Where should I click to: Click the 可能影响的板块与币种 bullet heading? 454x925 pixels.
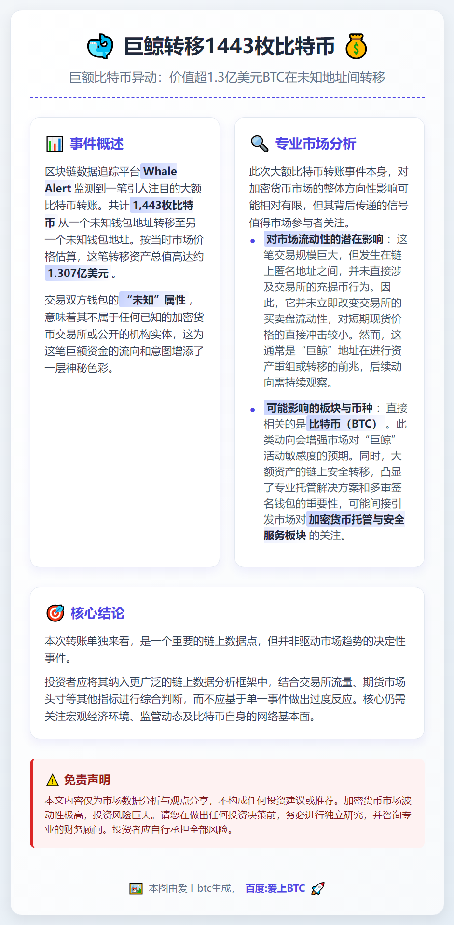[x=319, y=408]
